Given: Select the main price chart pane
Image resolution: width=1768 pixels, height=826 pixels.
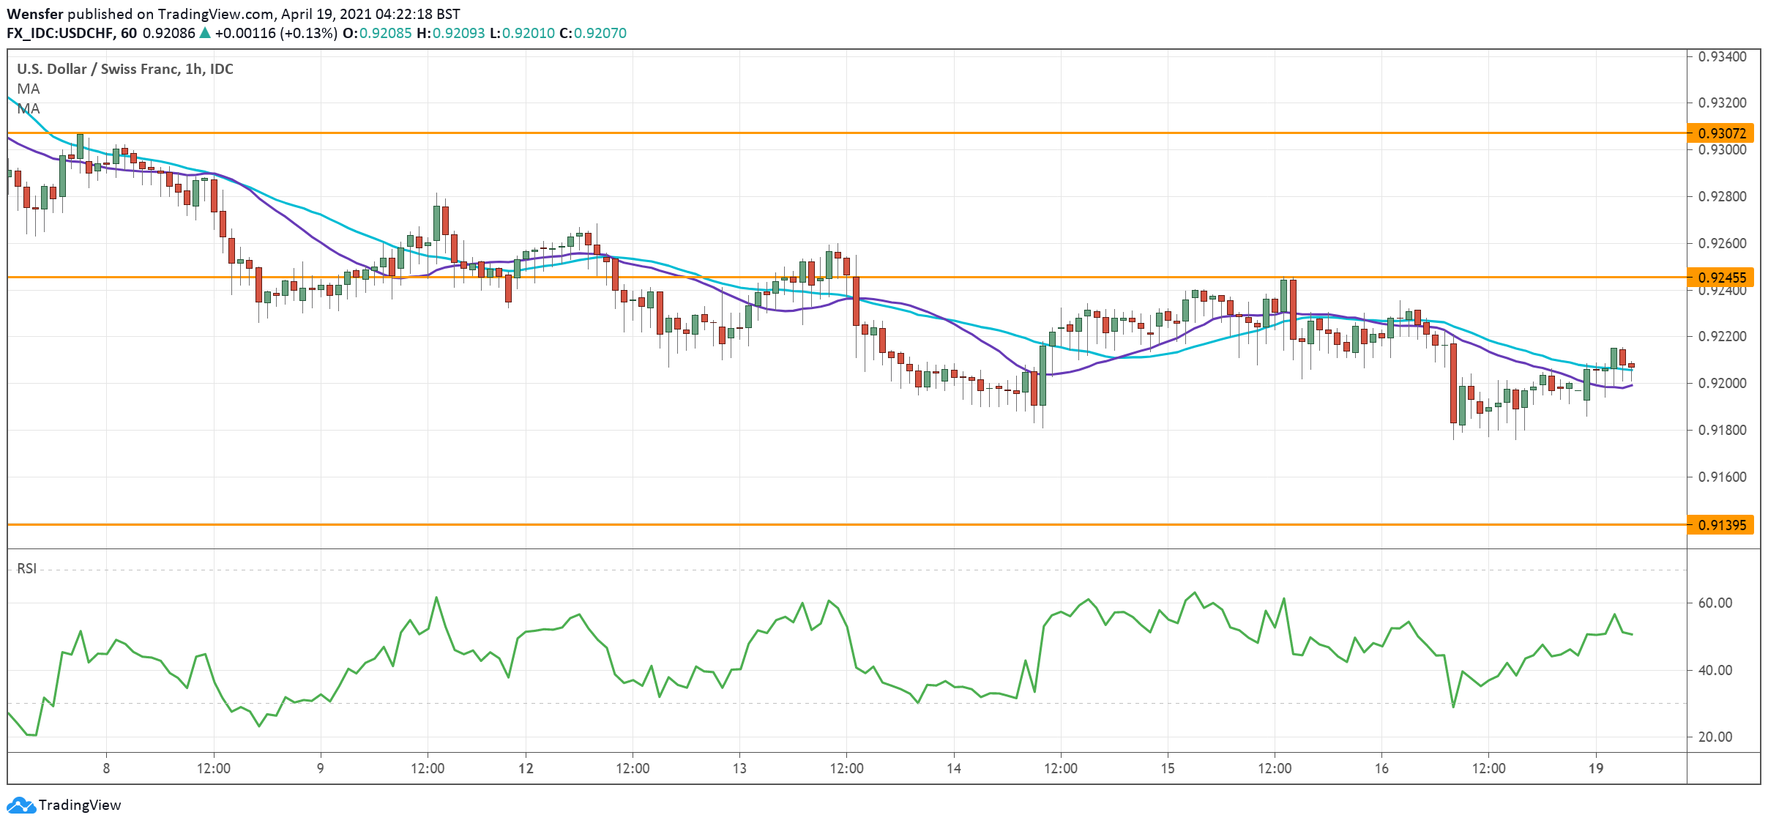Looking at the screenshot, I should [879, 293].
